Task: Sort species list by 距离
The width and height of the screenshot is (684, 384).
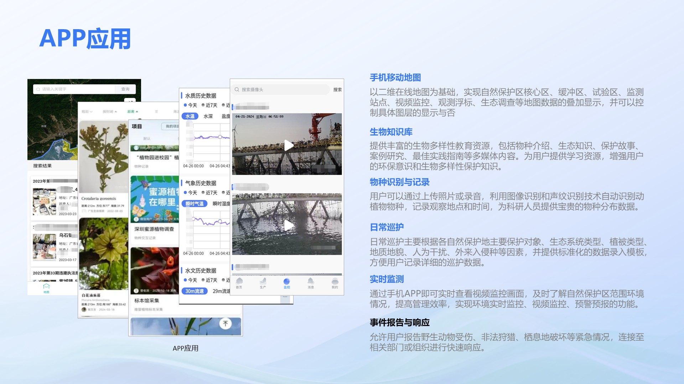Action: tap(133, 112)
